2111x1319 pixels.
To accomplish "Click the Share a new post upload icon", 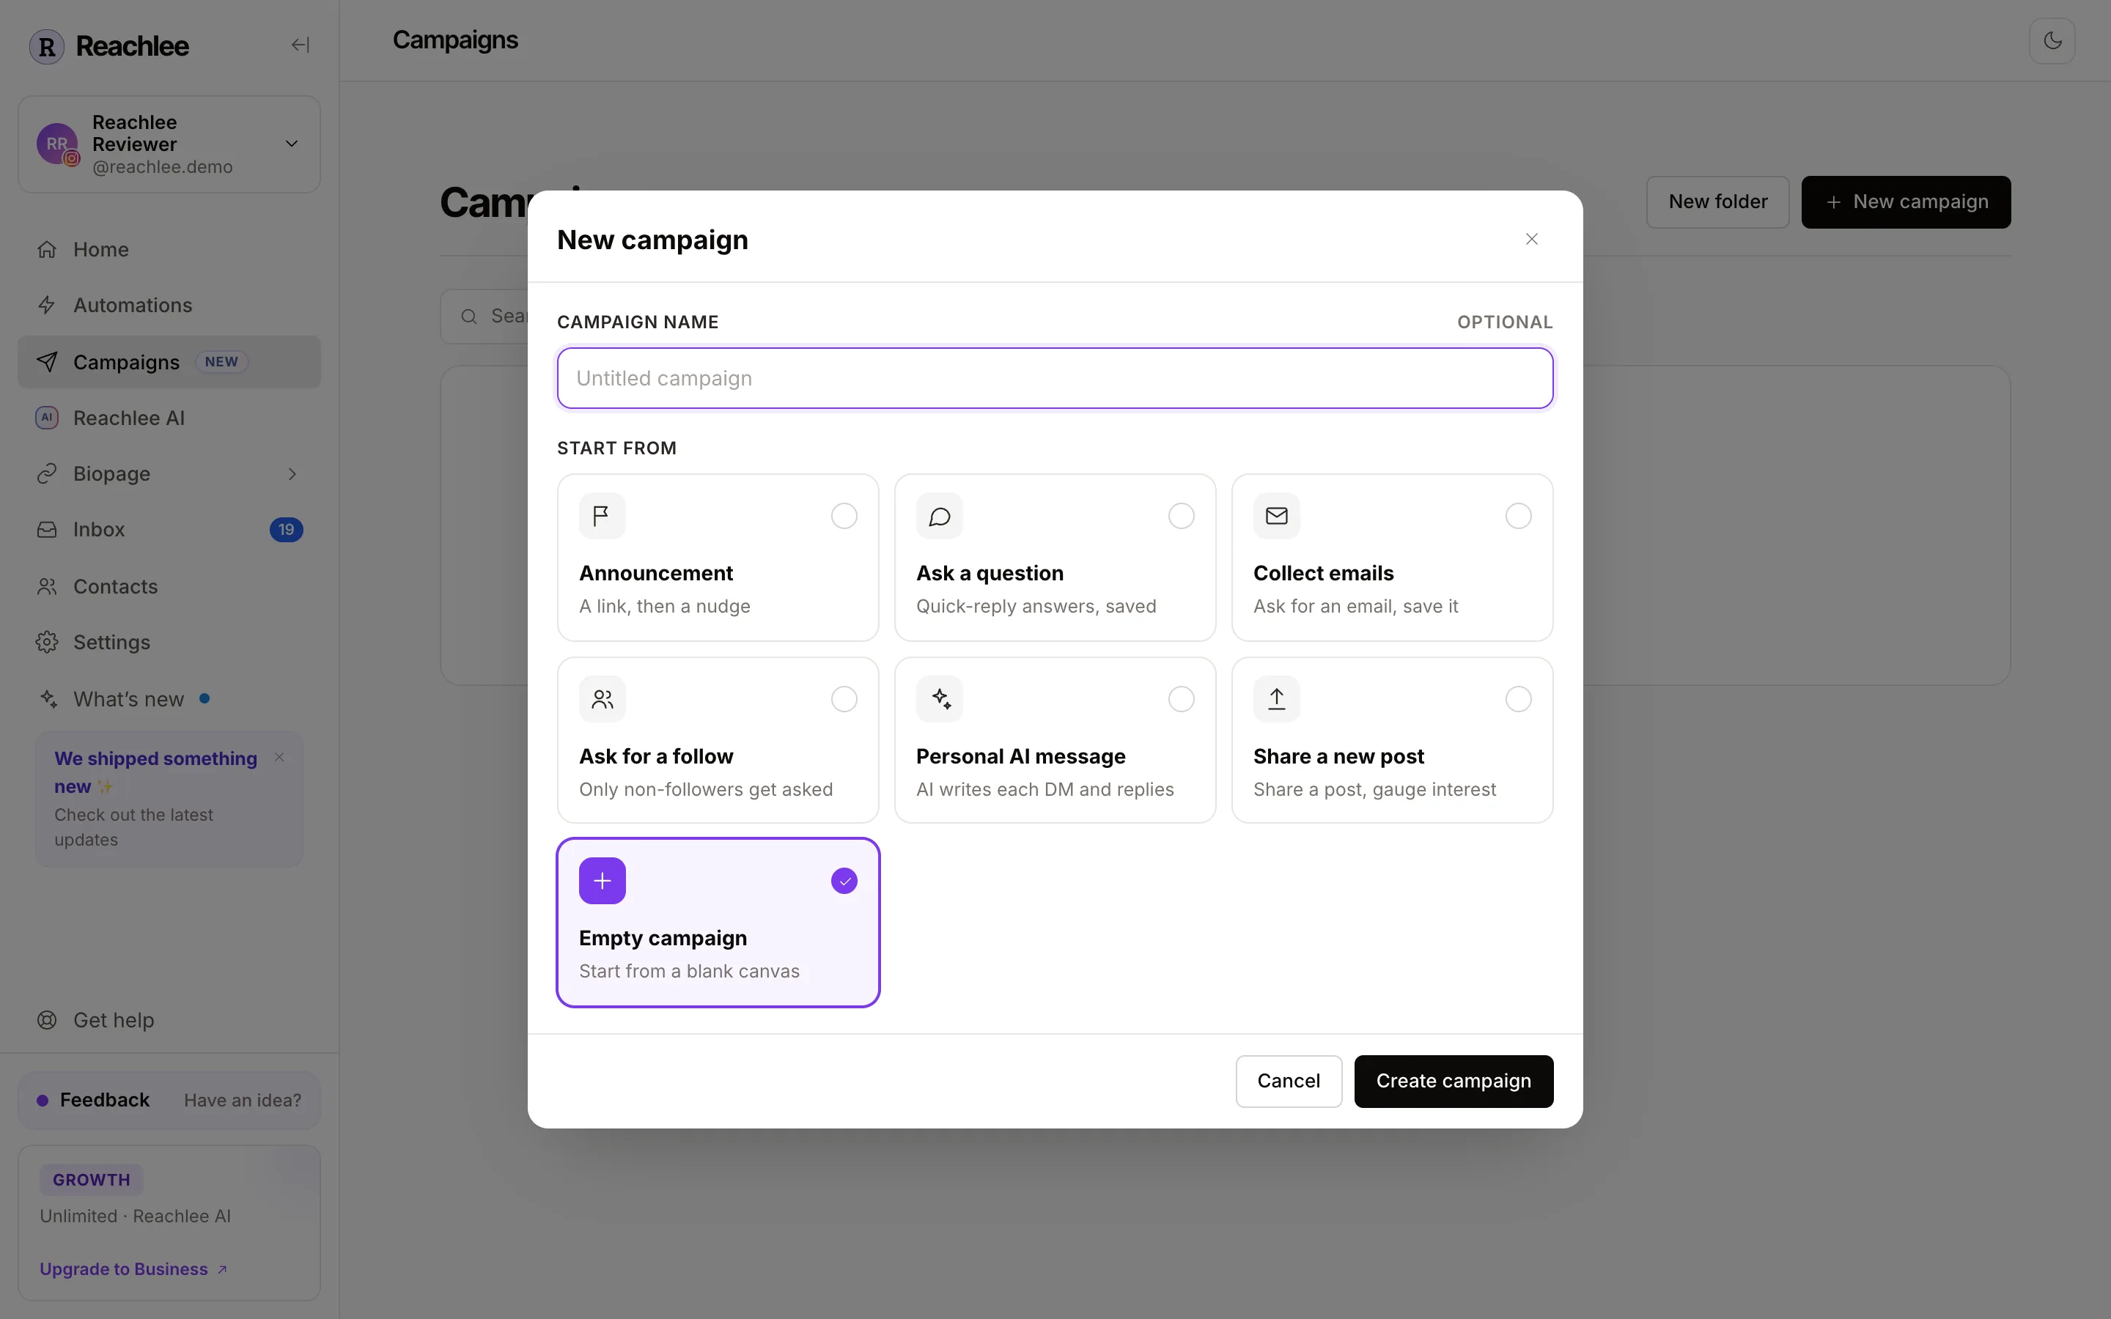I will [1276, 699].
